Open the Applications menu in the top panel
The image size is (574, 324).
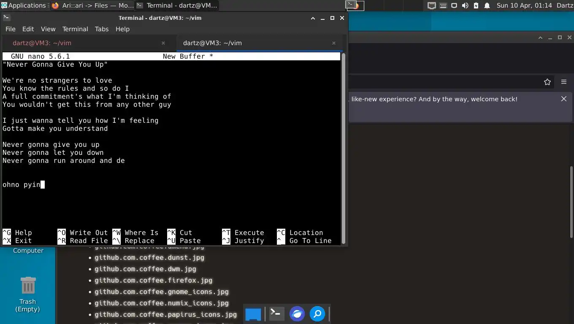click(x=23, y=5)
